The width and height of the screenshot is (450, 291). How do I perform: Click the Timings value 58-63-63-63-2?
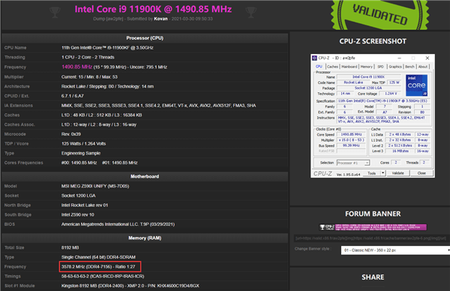click(103, 276)
